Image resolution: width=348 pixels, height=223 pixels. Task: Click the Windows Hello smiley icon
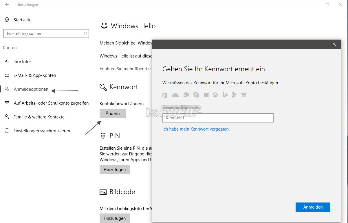pyautogui.click(x=104, y=26)
